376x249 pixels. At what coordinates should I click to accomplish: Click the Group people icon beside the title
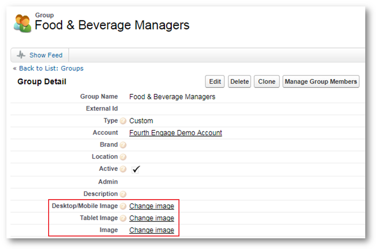coord(22,24)
